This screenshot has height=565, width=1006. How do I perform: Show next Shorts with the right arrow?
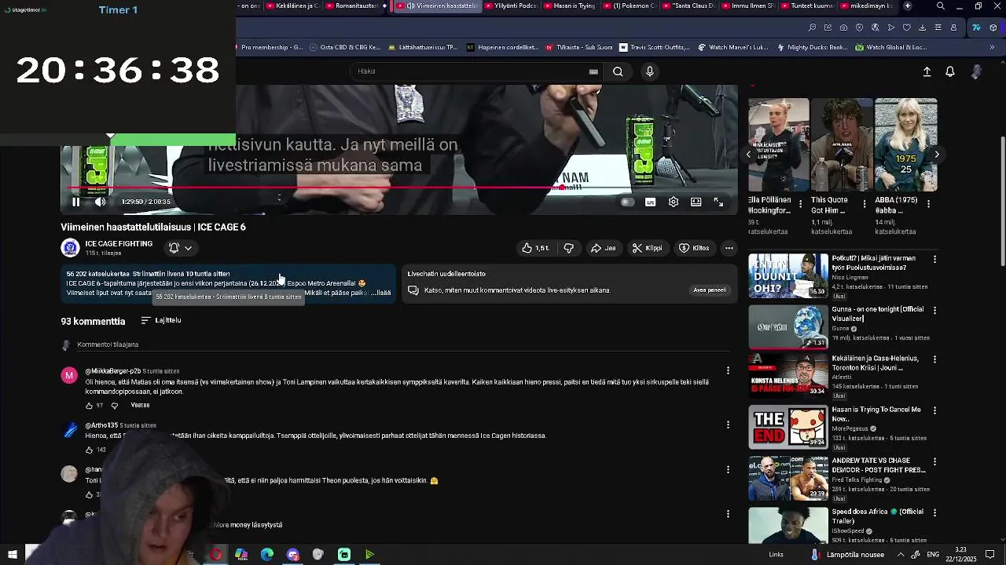tap(937, 155)
